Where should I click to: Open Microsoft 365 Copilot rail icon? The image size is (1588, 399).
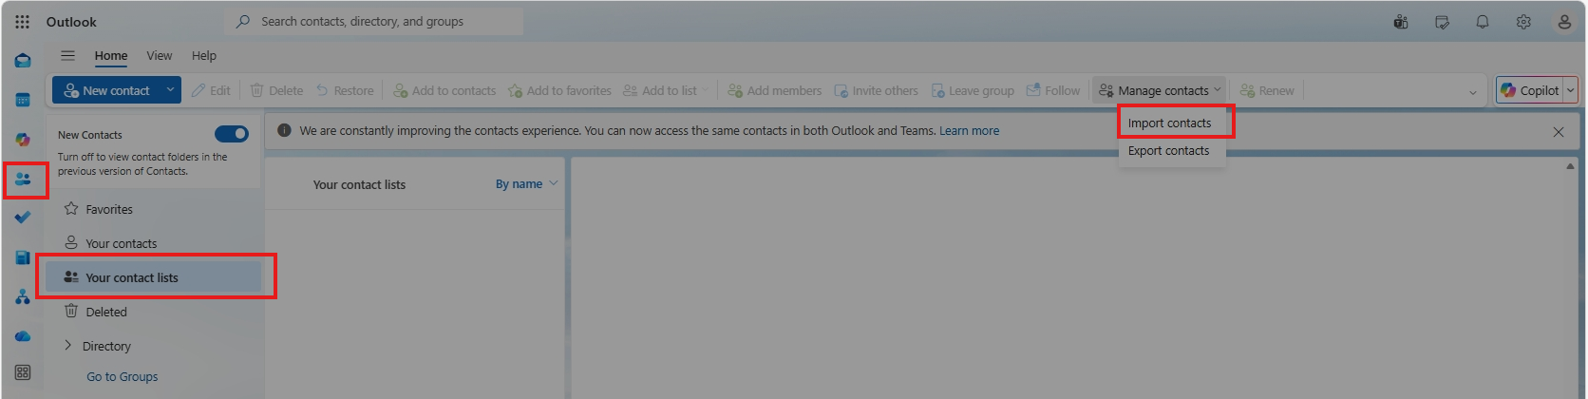(x=23, y=140)
